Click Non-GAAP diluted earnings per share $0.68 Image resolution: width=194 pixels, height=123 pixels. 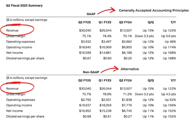[x=87, y=117]
